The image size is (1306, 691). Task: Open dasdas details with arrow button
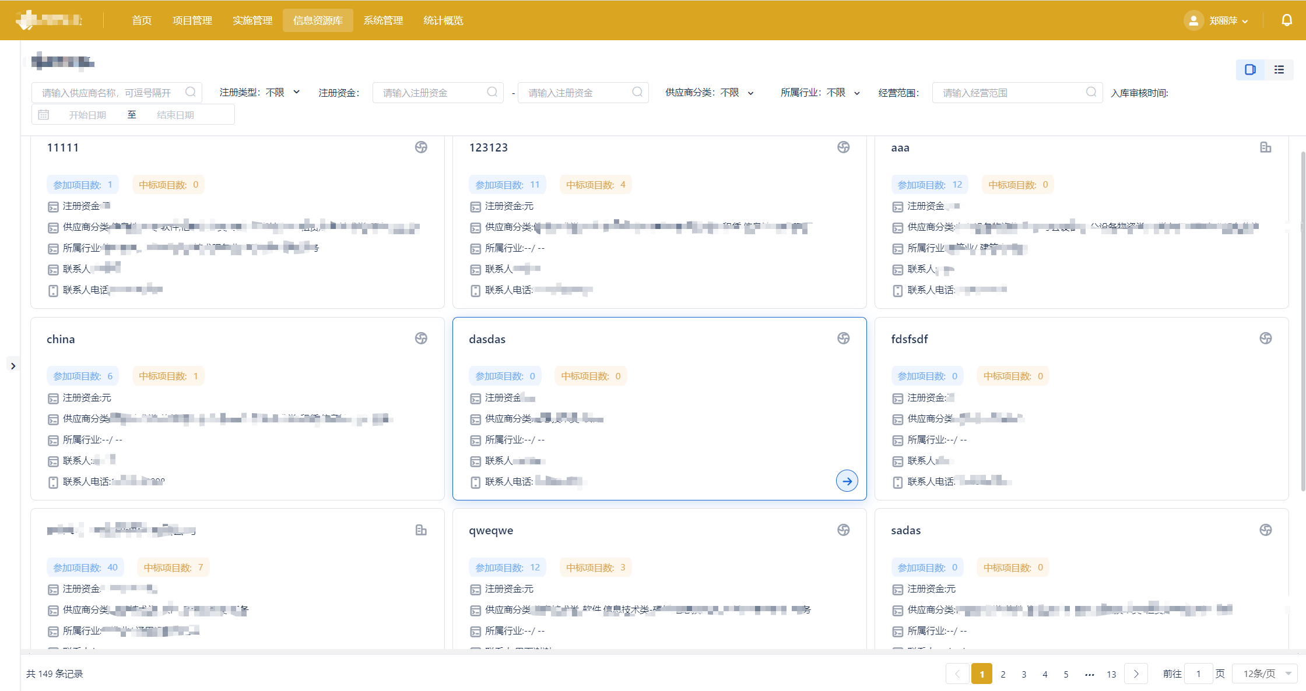pos(847,481)
